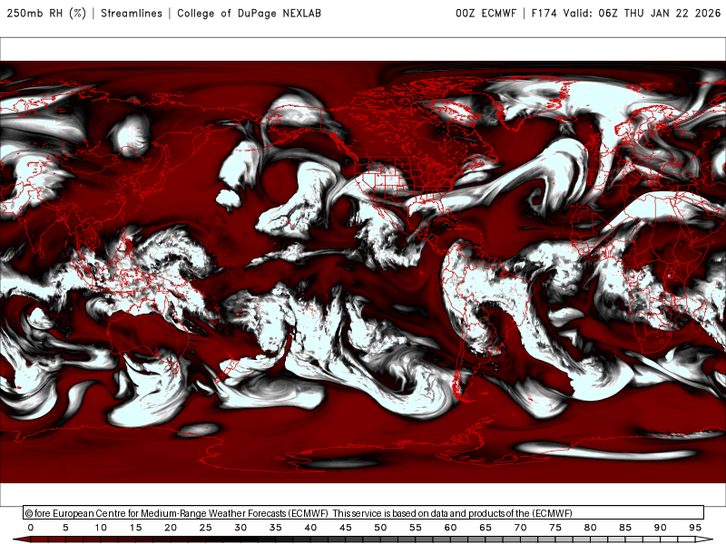Click the '5' value on the legend scale
The width and height of the screenshot is (726, 544).
[65, 528]
